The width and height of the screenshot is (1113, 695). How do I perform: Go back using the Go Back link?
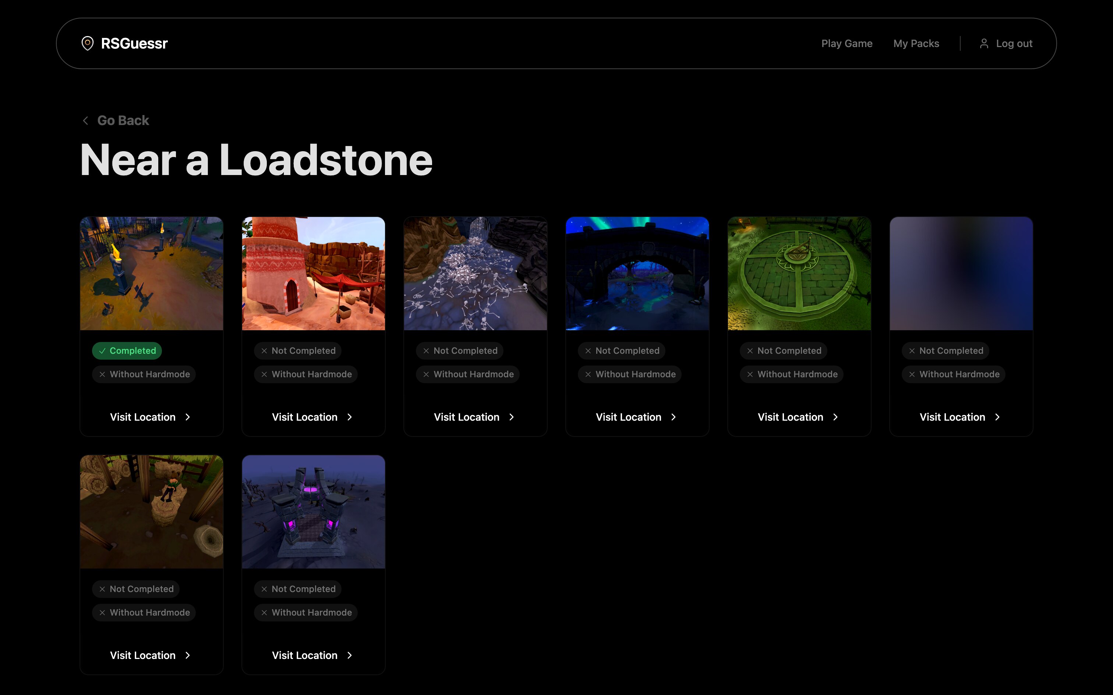click(x=123, y=121)
